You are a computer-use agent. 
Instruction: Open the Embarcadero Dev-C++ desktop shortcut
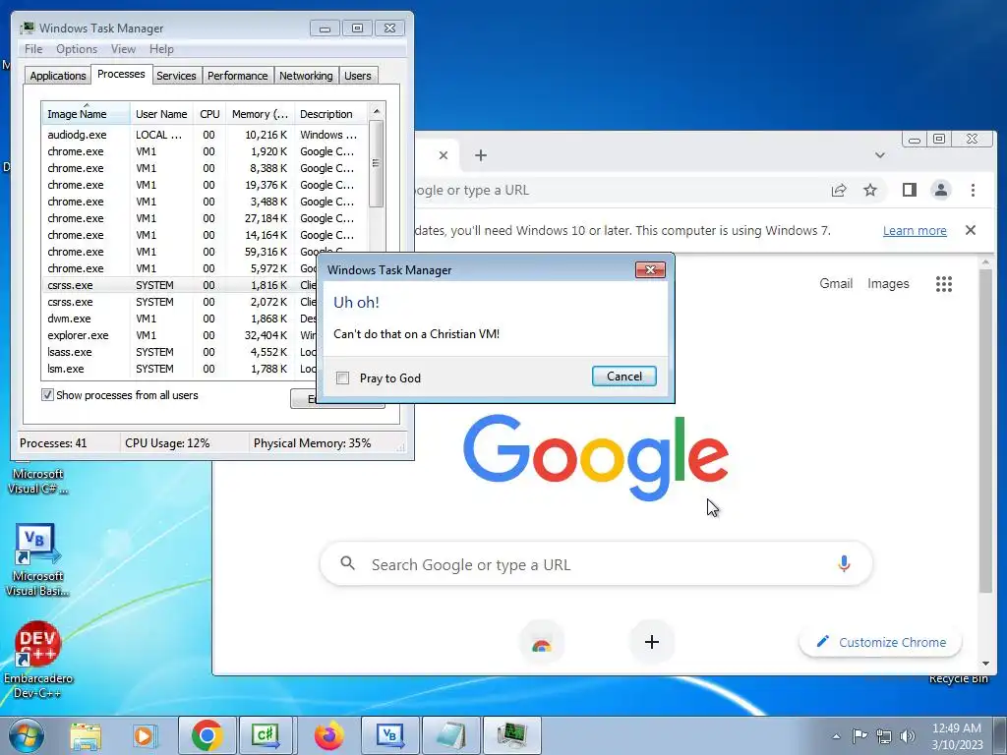point(38,660)
